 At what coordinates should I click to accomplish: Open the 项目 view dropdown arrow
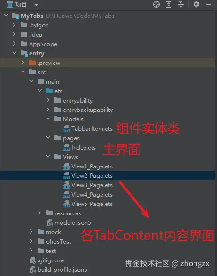(x=36, y=5)
